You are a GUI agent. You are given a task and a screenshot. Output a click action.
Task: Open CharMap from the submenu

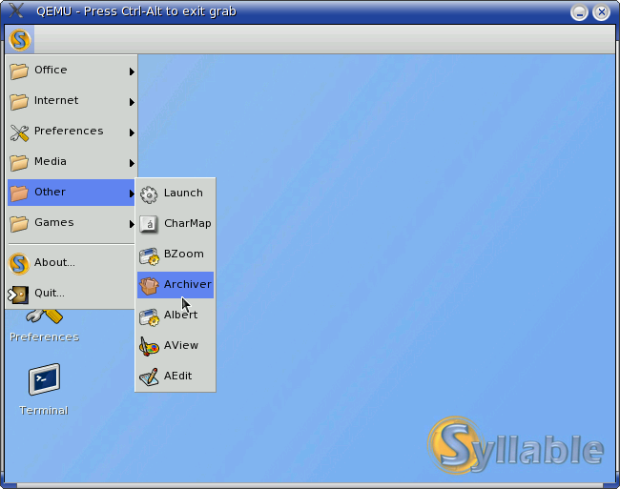click(x=176, y=224)
